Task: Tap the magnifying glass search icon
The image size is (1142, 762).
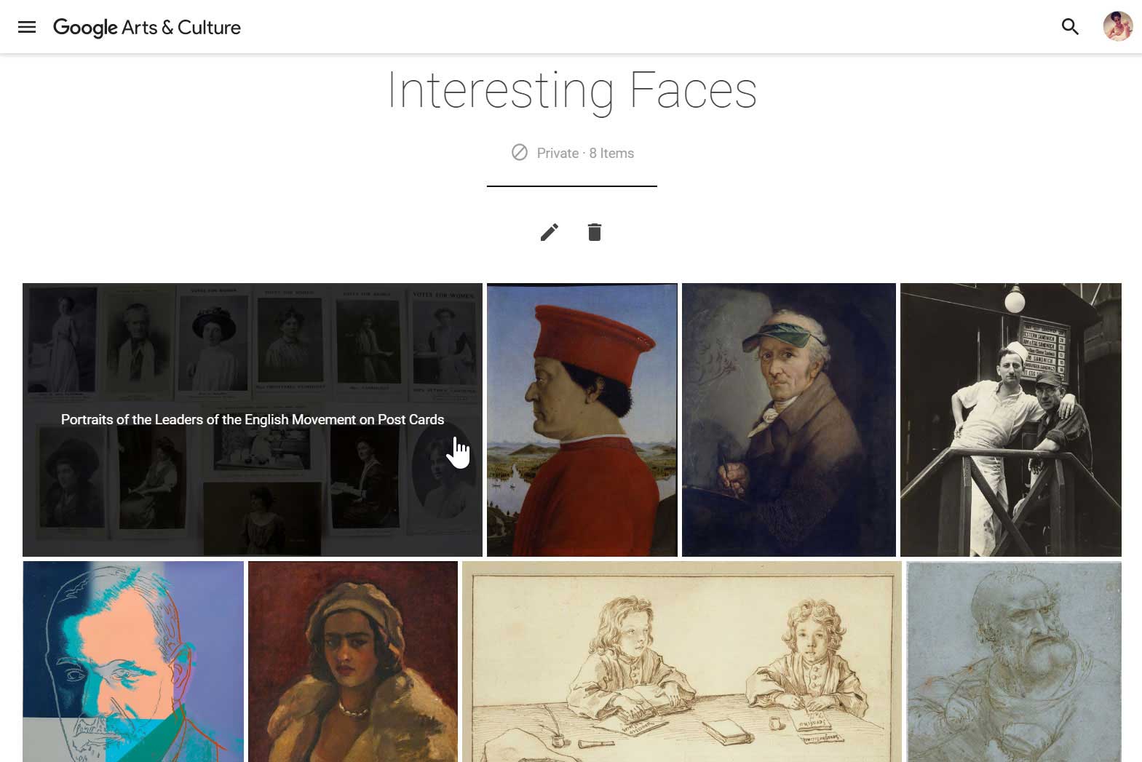Action: point(1071,26)
